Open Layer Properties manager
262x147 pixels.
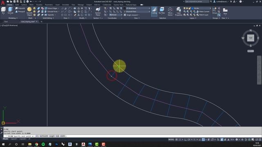178,11
